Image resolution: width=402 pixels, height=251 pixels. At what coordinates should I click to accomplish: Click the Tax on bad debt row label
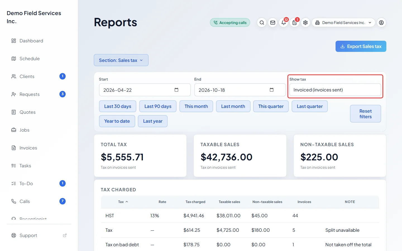[122, 245]
